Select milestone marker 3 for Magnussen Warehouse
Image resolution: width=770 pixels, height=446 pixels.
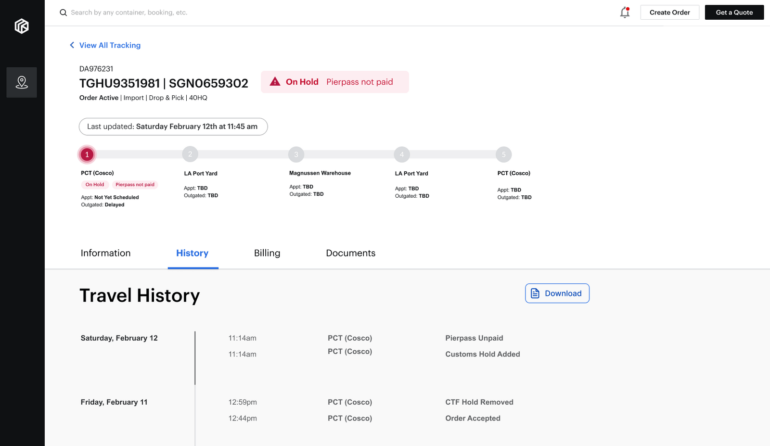tap(296, 154)
